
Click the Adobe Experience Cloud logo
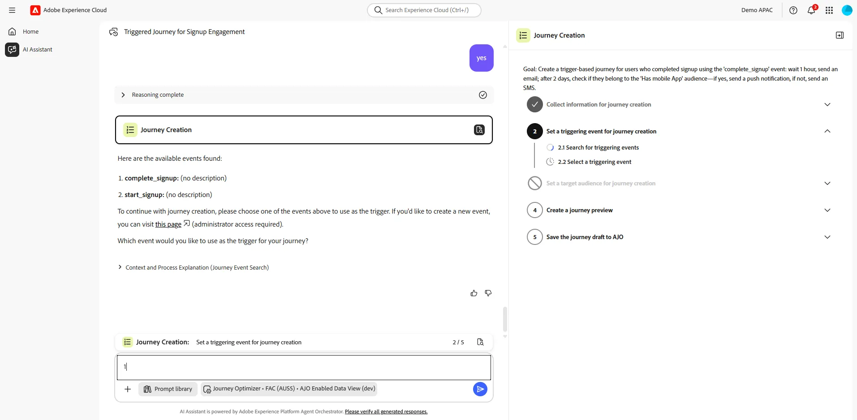35,10
